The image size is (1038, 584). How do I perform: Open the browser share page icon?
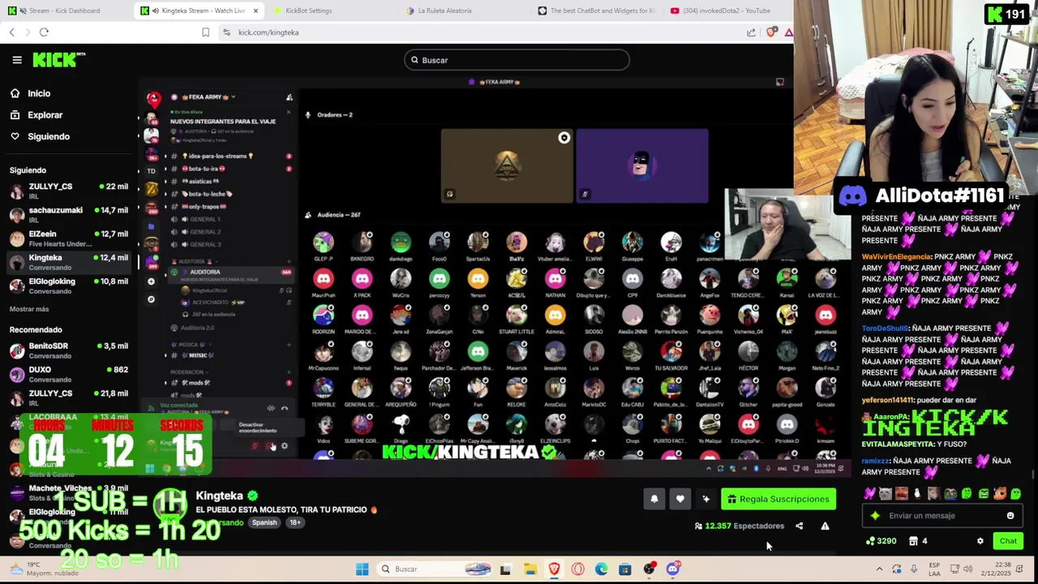coord(751,32)
